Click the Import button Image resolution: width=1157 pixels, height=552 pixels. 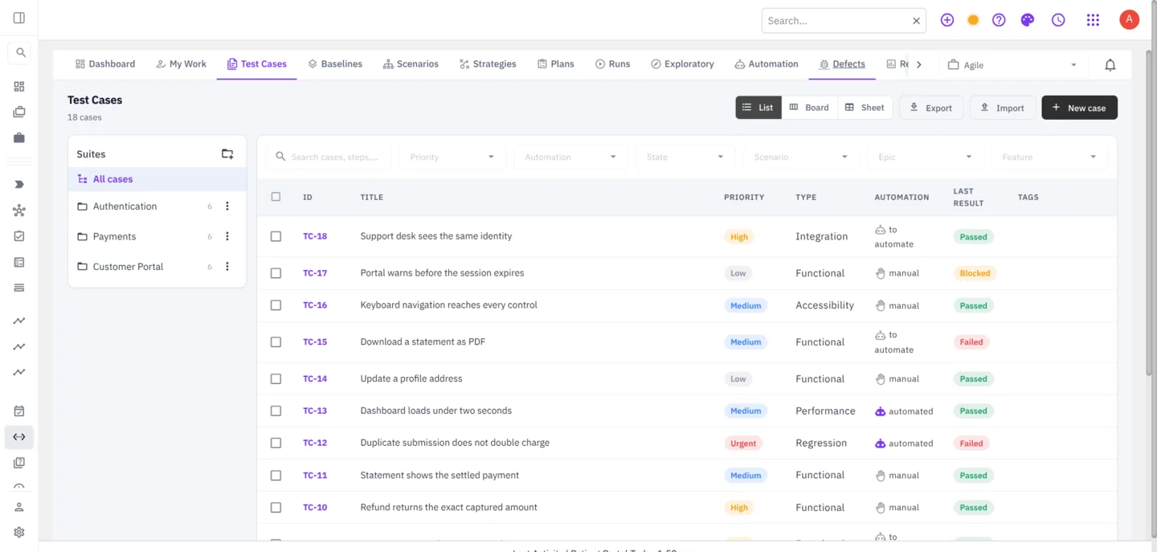pos(1003,108)
